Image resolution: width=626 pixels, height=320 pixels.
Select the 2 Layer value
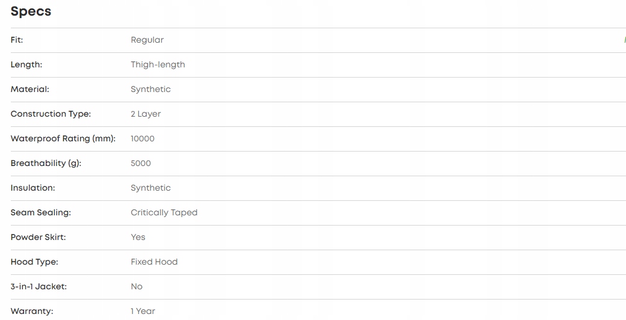pos(146,114)
